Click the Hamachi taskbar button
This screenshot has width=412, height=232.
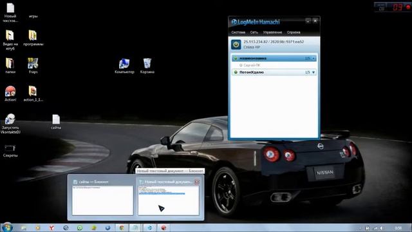click(149, 227)
